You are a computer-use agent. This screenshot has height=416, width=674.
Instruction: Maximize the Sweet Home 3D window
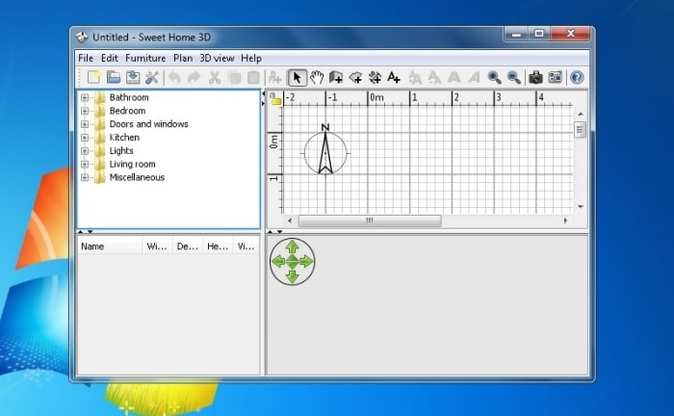tap(539, 34)
